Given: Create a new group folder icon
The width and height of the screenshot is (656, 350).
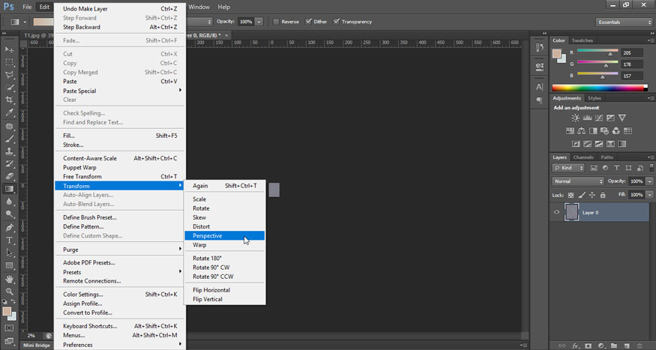Looking at the screenshot, I should point(613,346).
